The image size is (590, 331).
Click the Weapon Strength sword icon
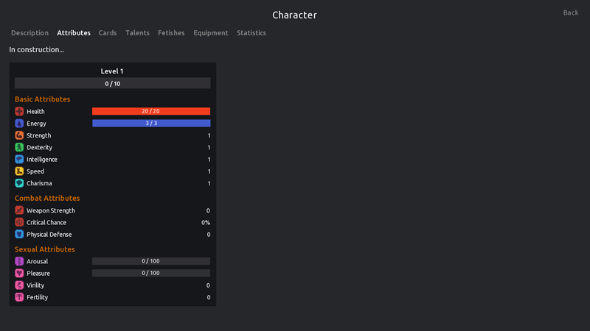(x=19, y=210)
